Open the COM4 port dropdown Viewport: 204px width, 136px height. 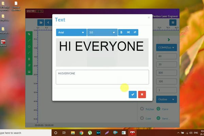(166, 48)
